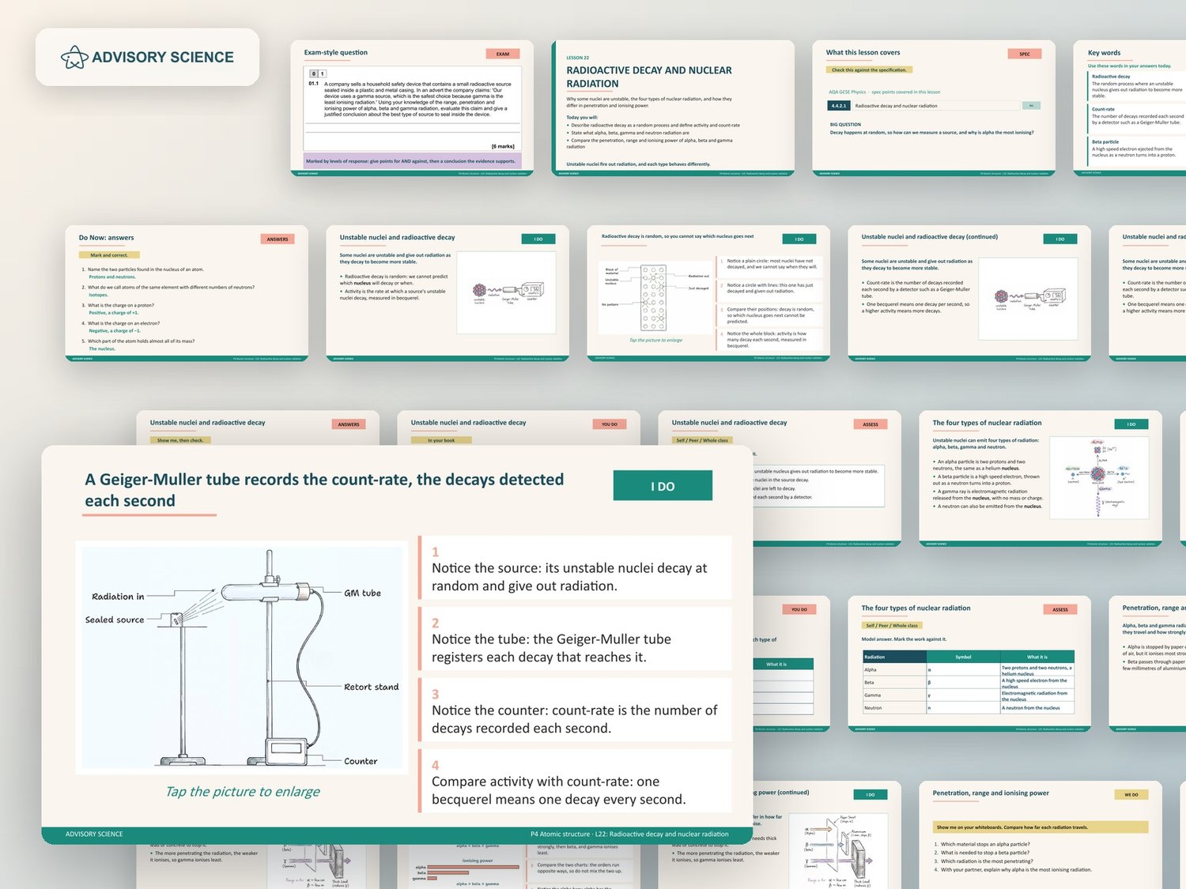
Task: Open the 'What this lesson covers' slide
Action: (x=934, y=108)
